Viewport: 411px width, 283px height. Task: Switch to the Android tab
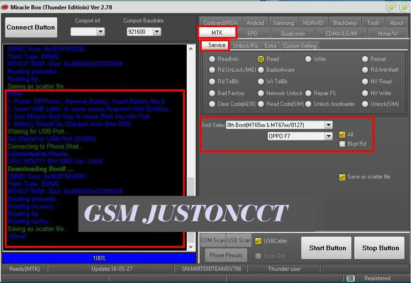[255, 23]
